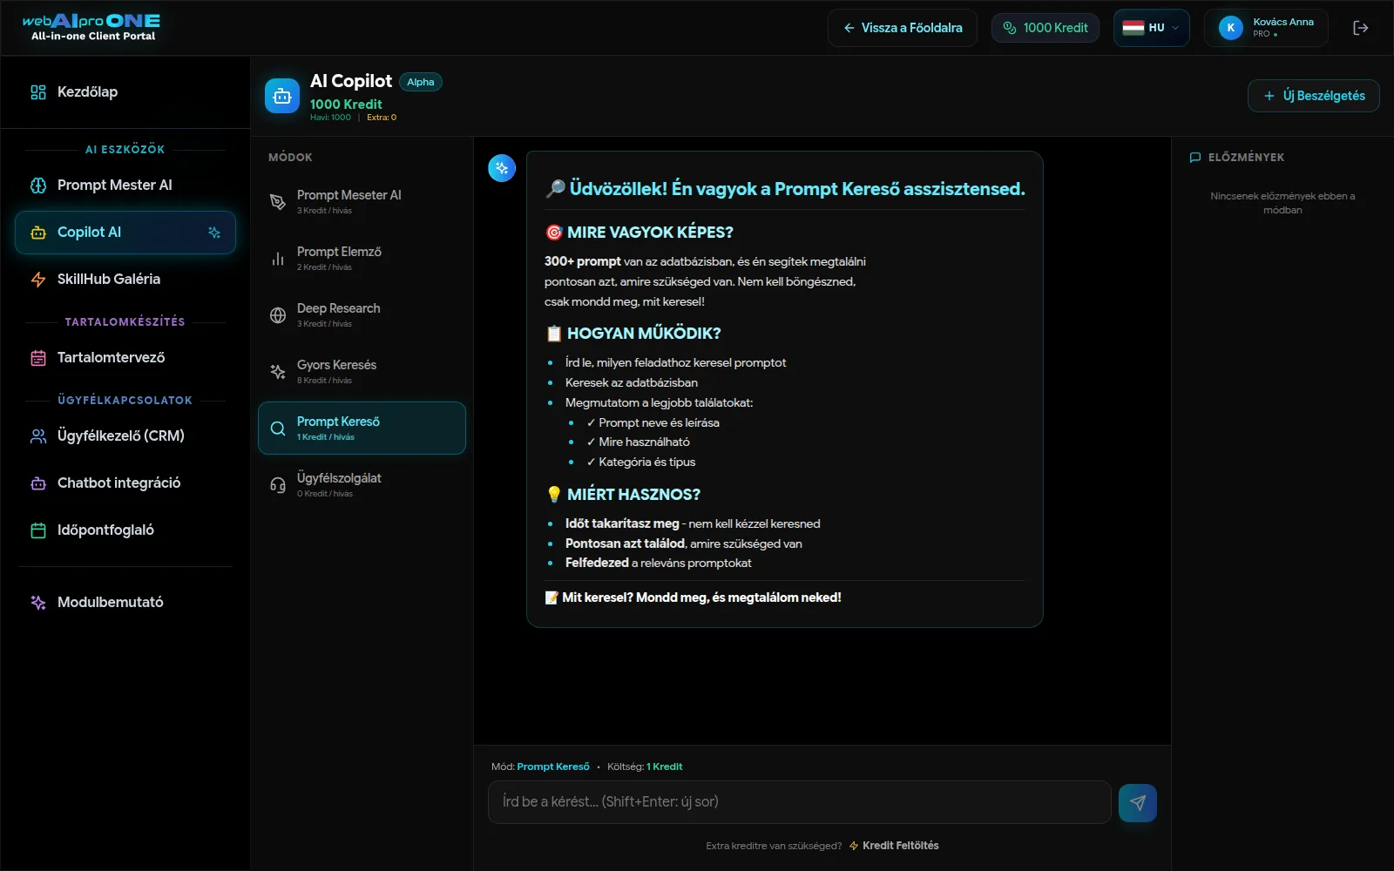Click into the request message input field
1394x871 pixels.
(800, 802)
